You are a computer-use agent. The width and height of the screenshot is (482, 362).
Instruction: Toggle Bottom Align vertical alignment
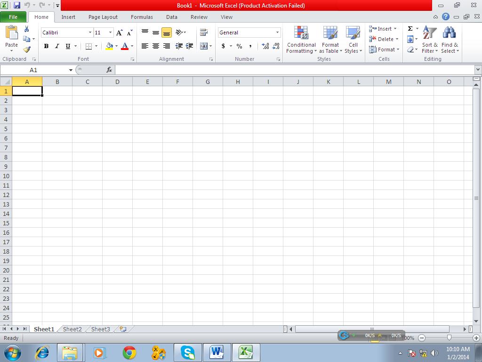coord(167,33)
